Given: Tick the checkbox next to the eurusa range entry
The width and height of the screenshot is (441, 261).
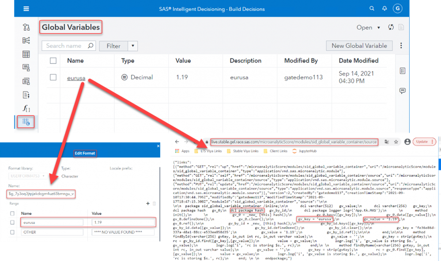Looking at the screenshot, I should pos(12,222).
